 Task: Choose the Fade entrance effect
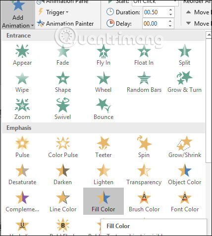point(63,55)
